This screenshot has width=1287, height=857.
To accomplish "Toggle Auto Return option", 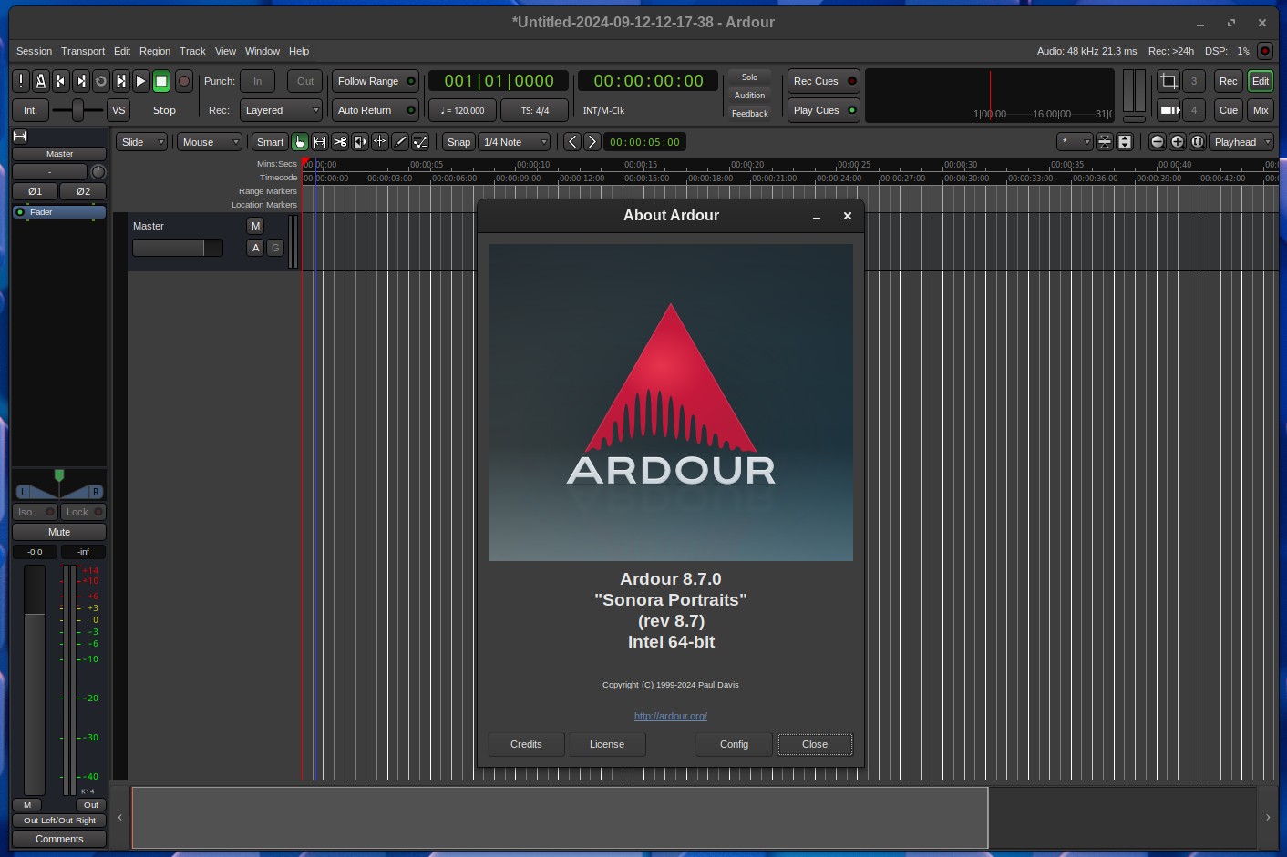I will point(376,110).
